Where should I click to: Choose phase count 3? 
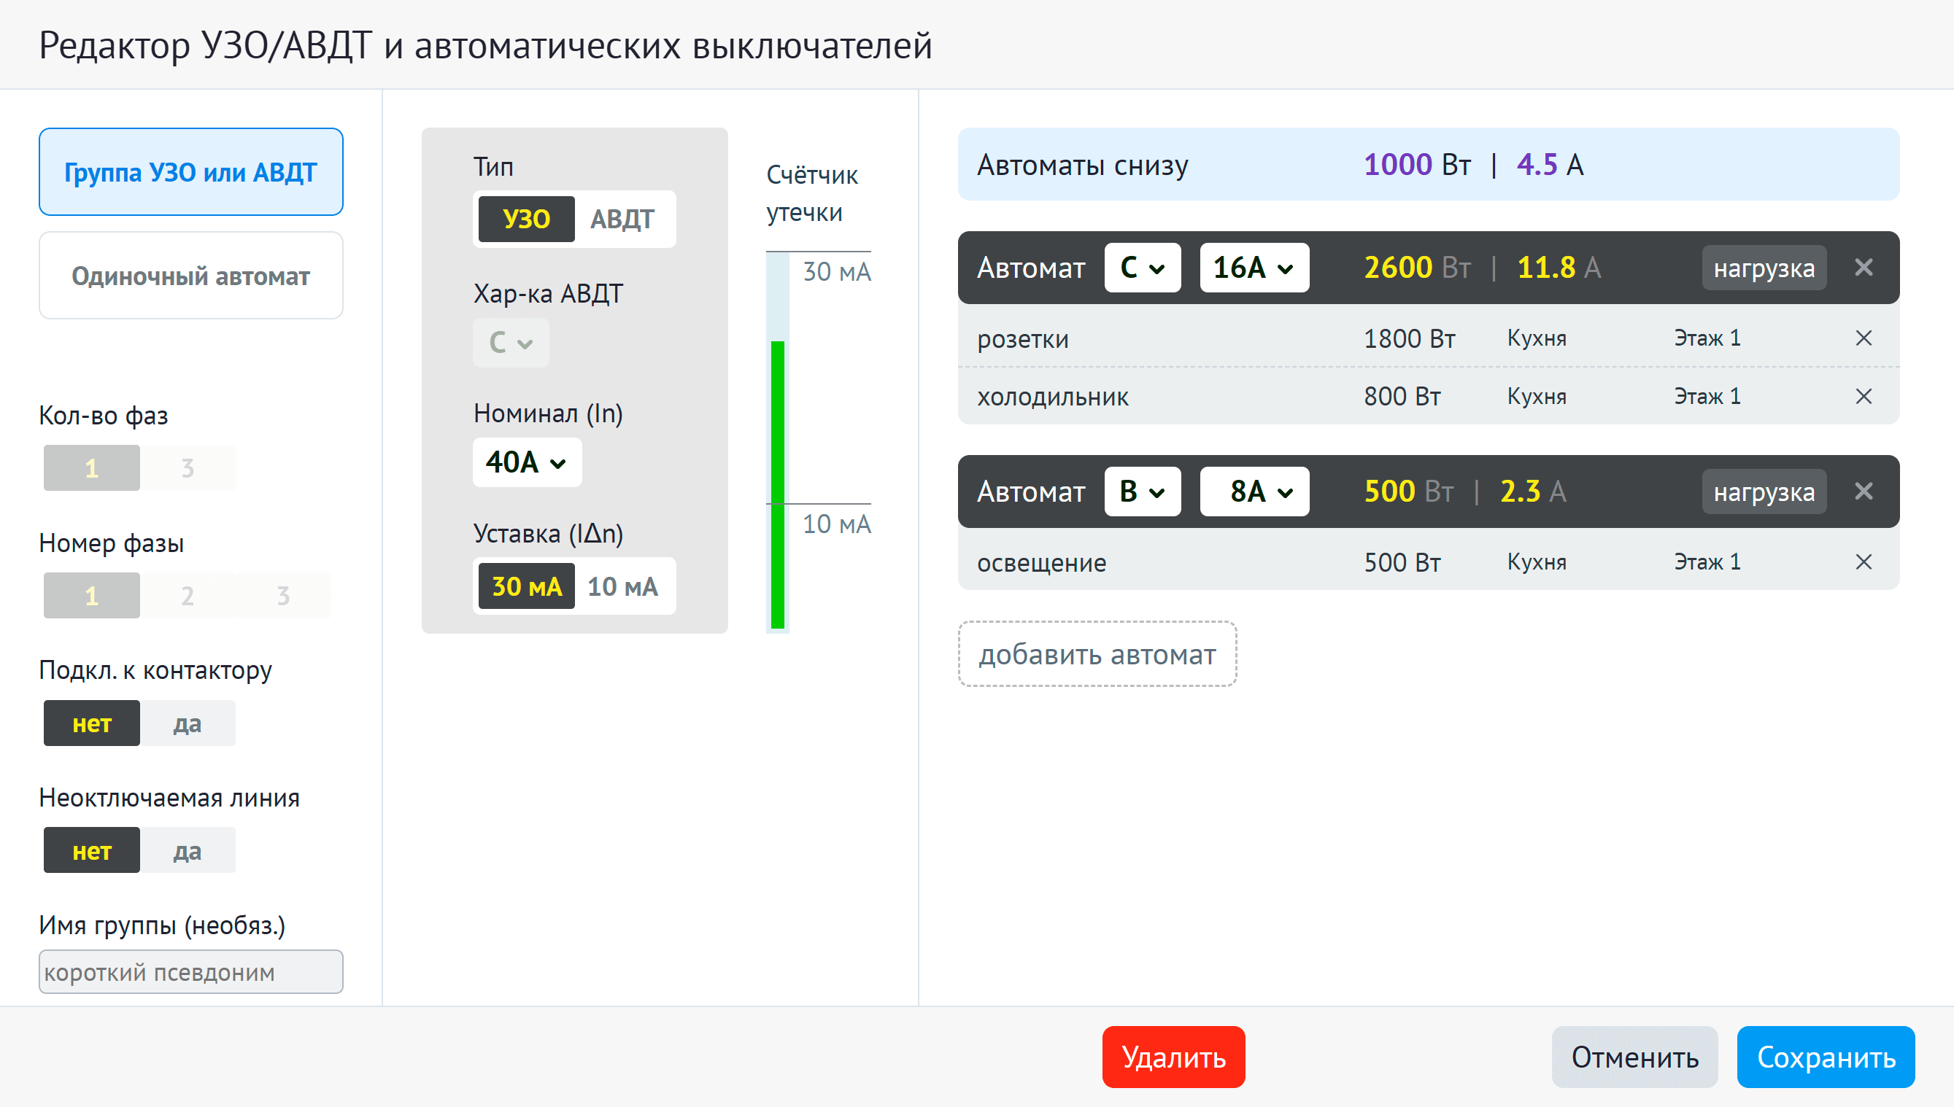pyautogui.click(x=187, y=467)
